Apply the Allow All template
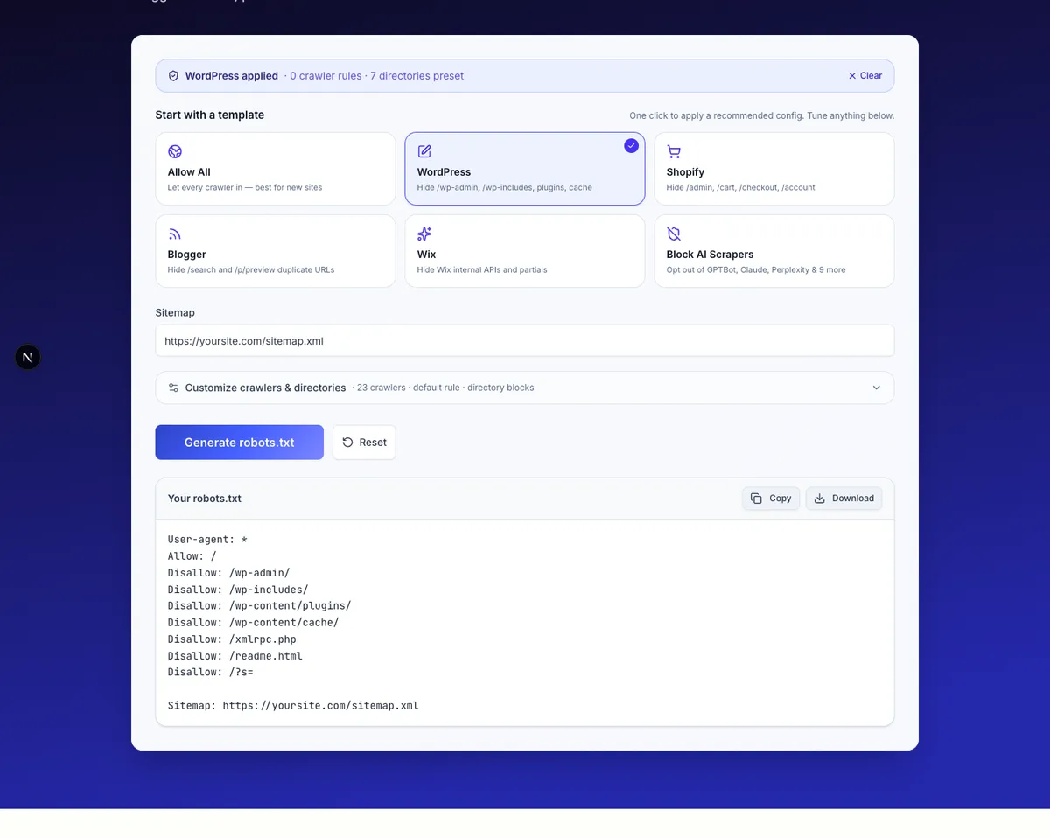Screen dimensions: 1050x838 pyautogui.click(x=276, y=169)
